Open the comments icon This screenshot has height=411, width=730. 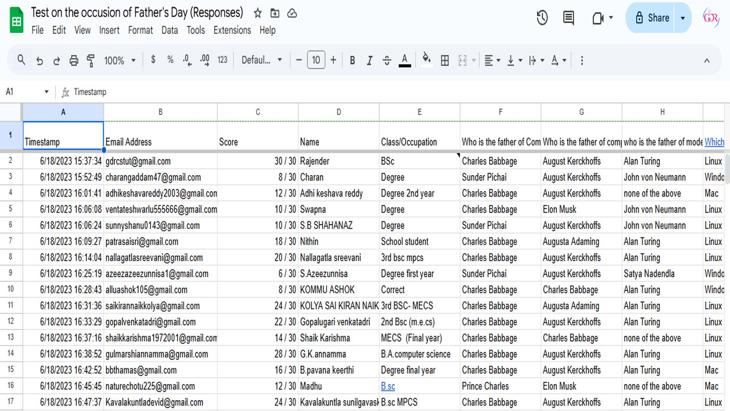(568, 18)
